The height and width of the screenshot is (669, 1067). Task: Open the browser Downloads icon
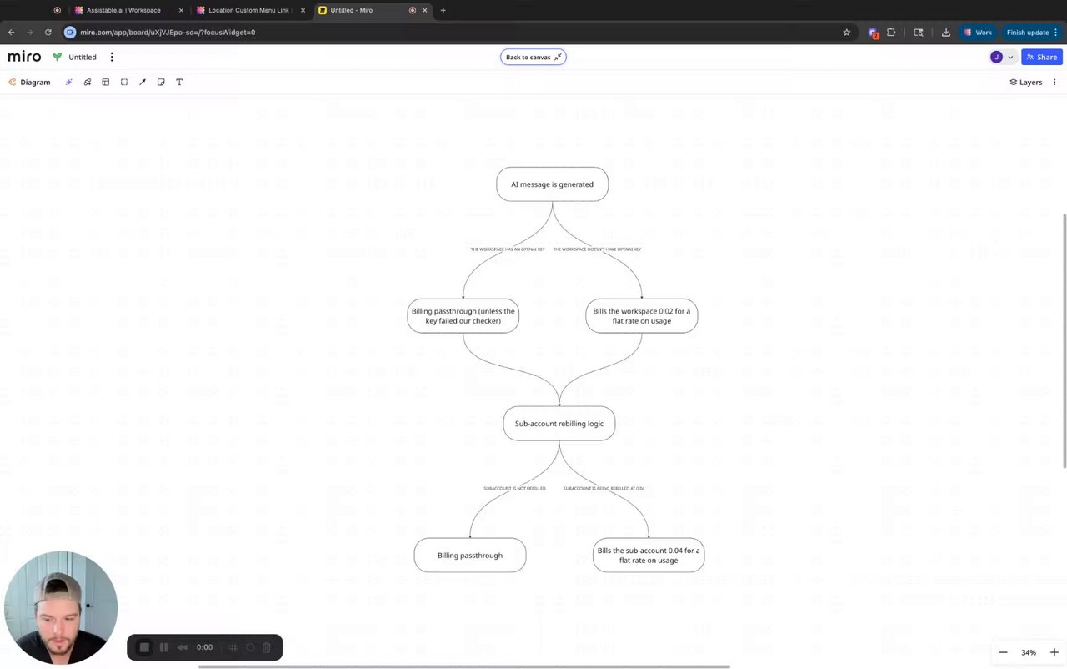(946, 33)
